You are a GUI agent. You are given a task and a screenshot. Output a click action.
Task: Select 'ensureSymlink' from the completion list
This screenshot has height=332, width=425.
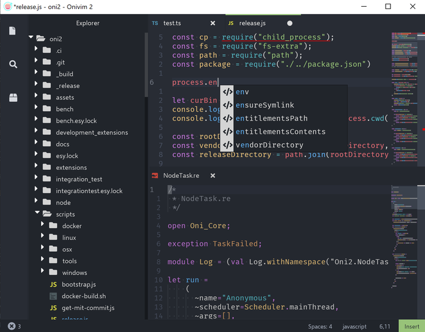(x=264, y=105)
